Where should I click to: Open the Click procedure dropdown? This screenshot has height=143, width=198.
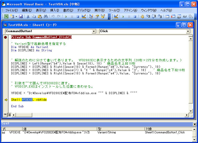point(188,31)
